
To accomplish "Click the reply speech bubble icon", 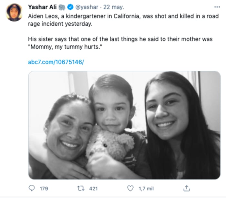I will 32,188.
